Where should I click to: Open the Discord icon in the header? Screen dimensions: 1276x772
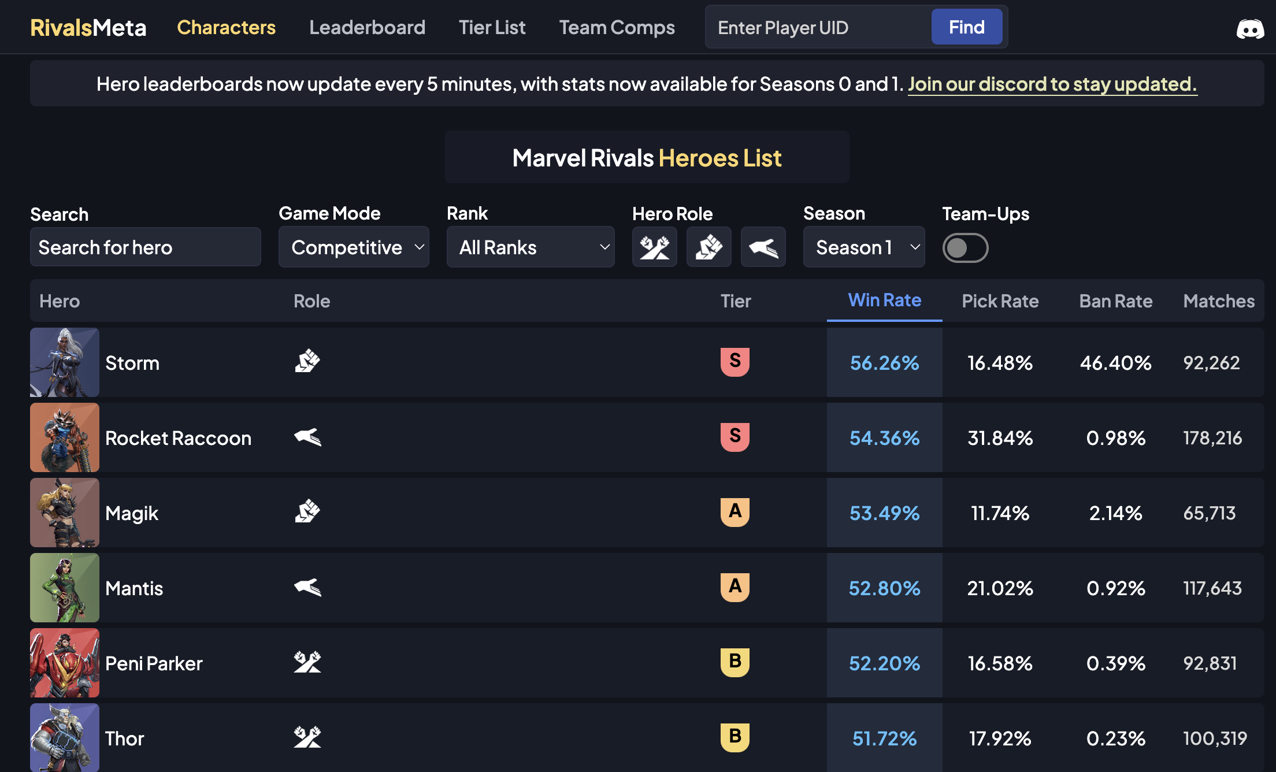point(1248,27)
